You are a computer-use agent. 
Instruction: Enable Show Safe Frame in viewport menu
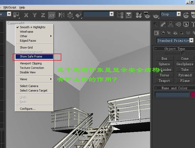coord(31,56)
